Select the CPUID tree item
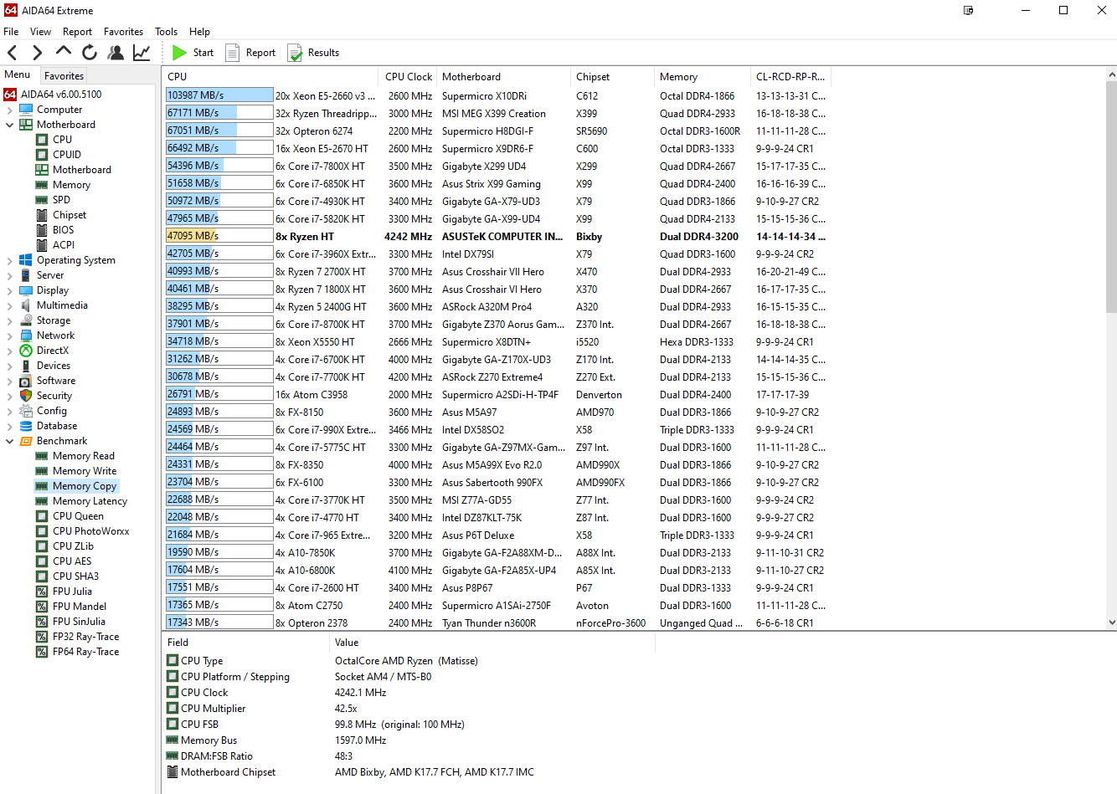 click(66, 155)
